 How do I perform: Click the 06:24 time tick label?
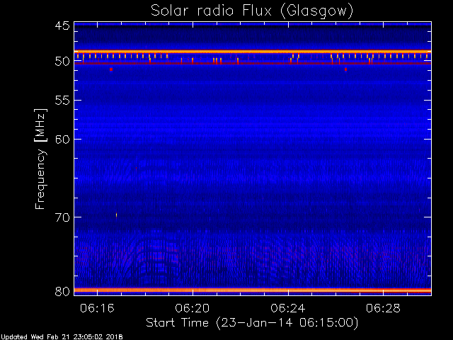(288, 308)
